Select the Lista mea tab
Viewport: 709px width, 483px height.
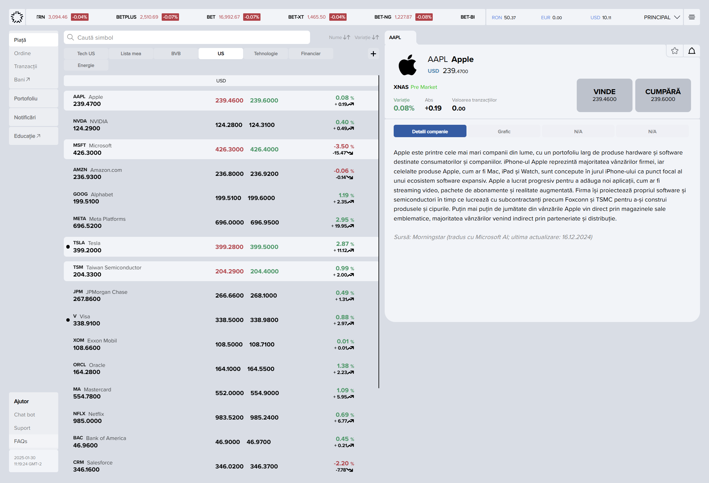pyautogui.click(x=131, y=54)
